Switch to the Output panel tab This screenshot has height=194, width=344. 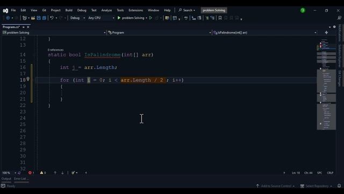(6, 178)
